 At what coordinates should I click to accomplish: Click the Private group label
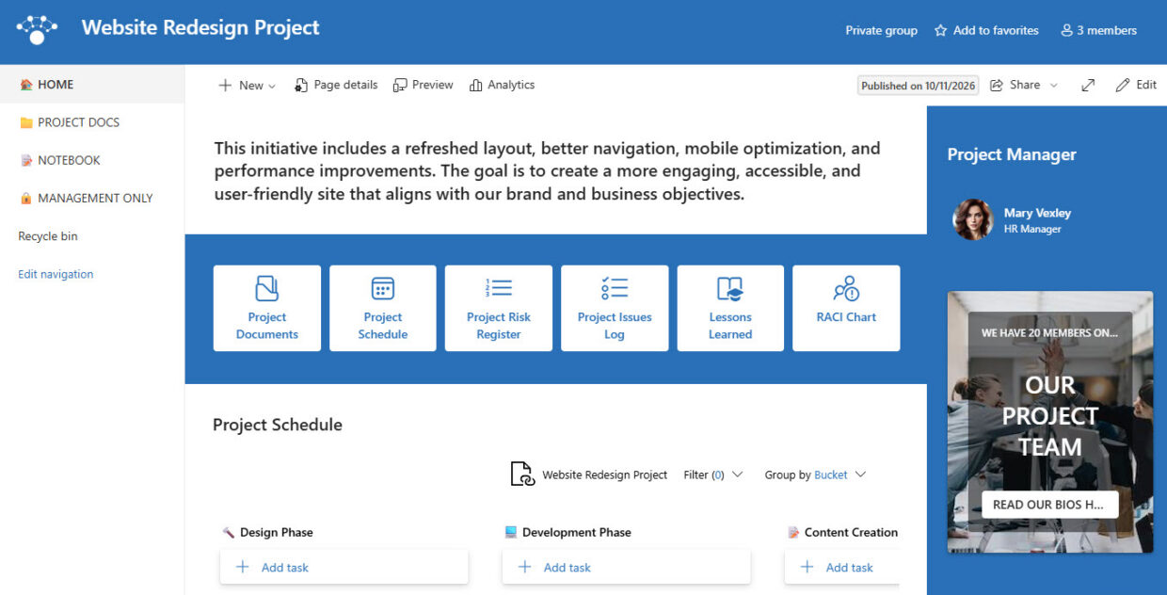coord(881,30)
